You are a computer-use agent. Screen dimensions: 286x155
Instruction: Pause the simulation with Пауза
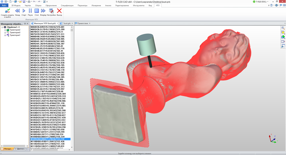[x=30, y=11]
